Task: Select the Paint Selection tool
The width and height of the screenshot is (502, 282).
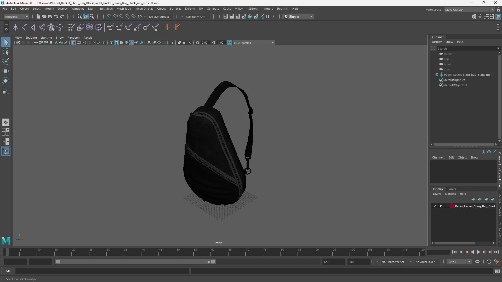Action: [6, 61]
